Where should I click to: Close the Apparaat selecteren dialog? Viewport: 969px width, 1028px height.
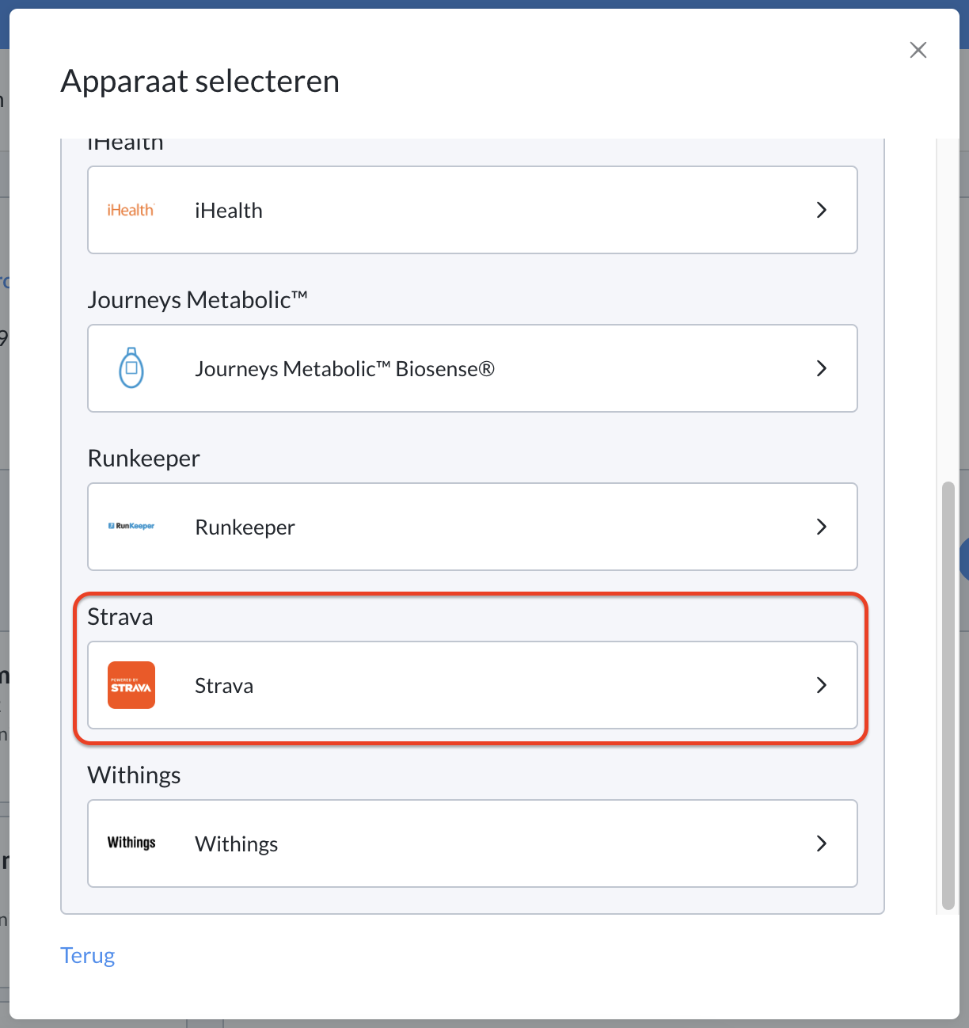click(x=918, y=50)
